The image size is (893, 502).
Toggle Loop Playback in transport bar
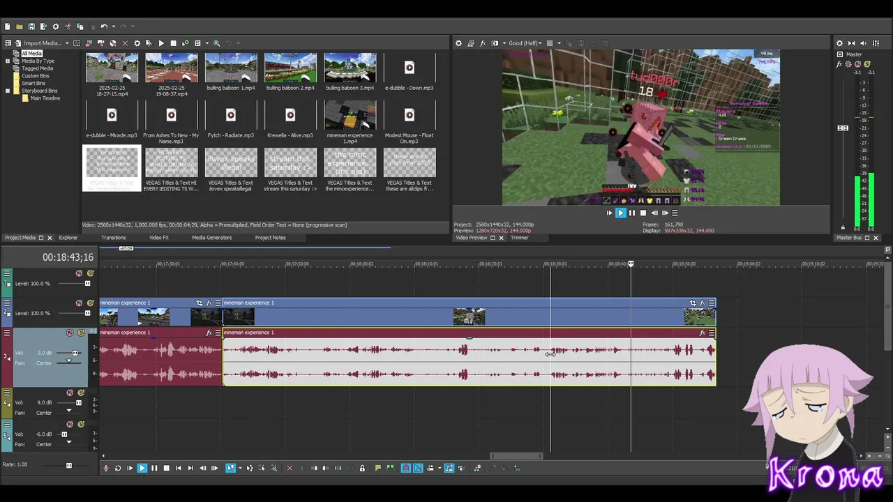coord(118,468)
